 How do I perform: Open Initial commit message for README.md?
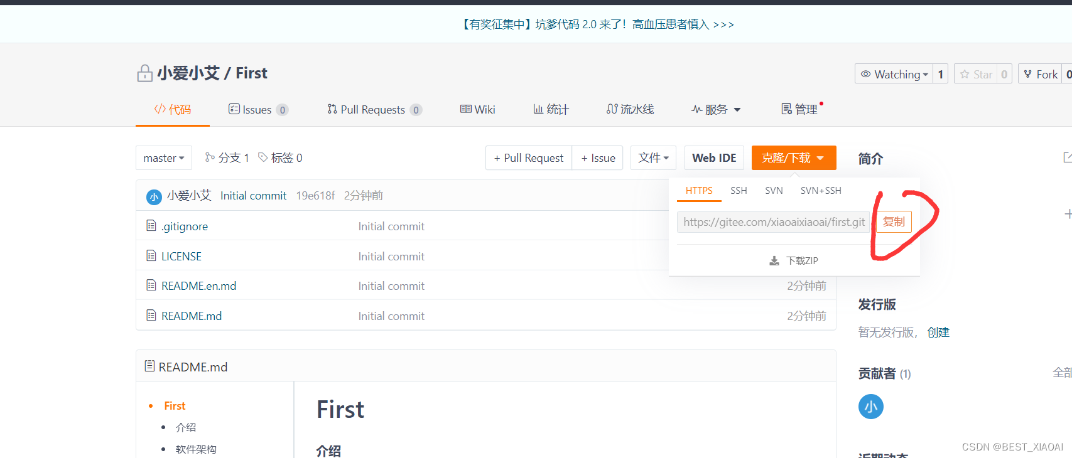coord(391,316)
